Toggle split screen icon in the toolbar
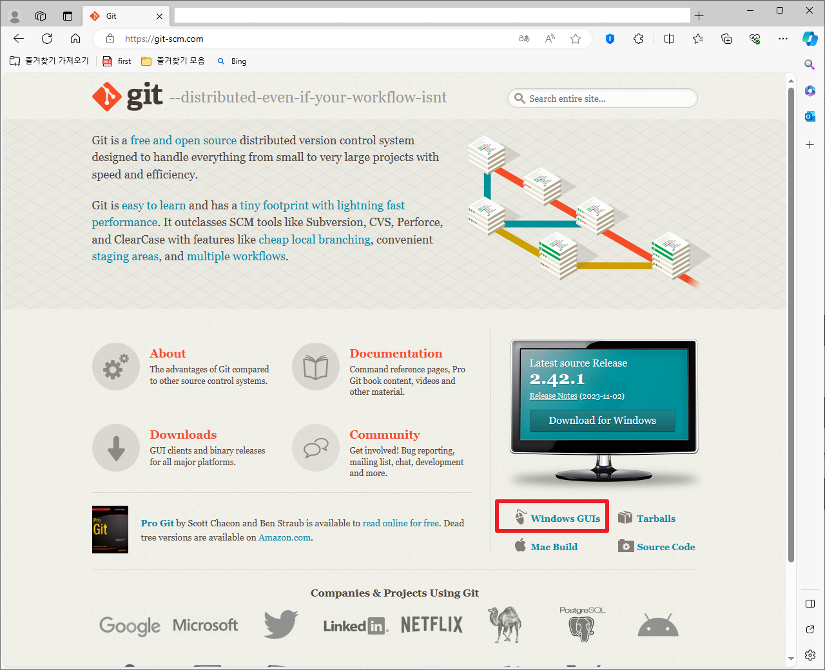The height and width of the screenshot is (670, 825). pos(669,39)
